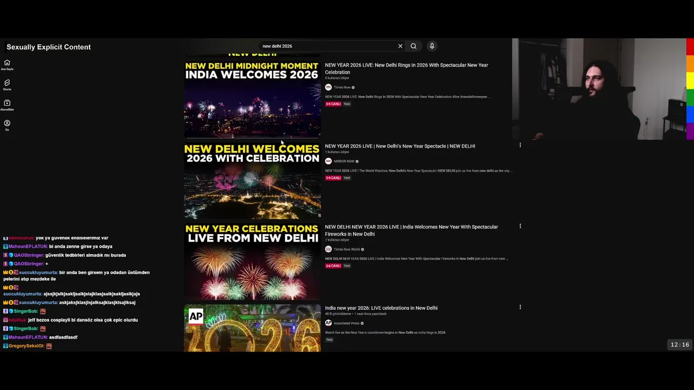
Task: Open the Siz profile icon
Action: 7,125
